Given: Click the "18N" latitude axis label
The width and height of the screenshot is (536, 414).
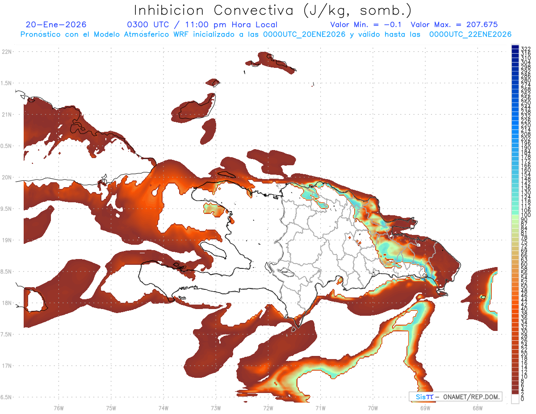Looking at the screenshot, I should point(7,303).
